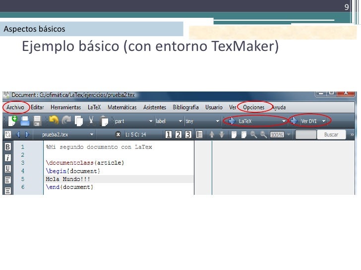Open the Matemáticas menu

122,107
